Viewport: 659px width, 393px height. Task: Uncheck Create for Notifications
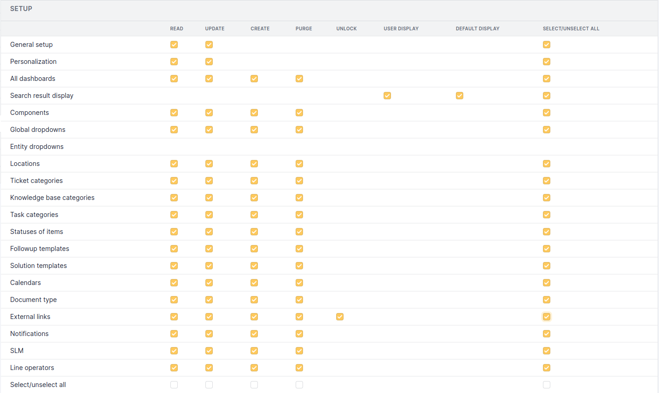254,334
